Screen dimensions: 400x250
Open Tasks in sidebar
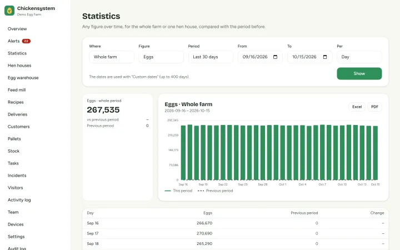[13, 163]
